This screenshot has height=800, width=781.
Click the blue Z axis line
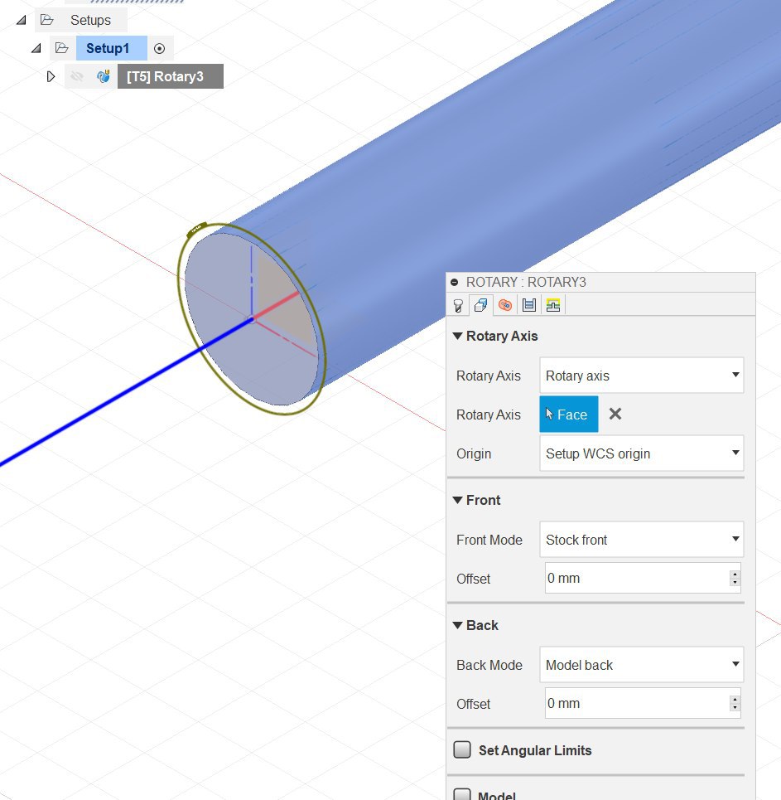coord(128,393)
